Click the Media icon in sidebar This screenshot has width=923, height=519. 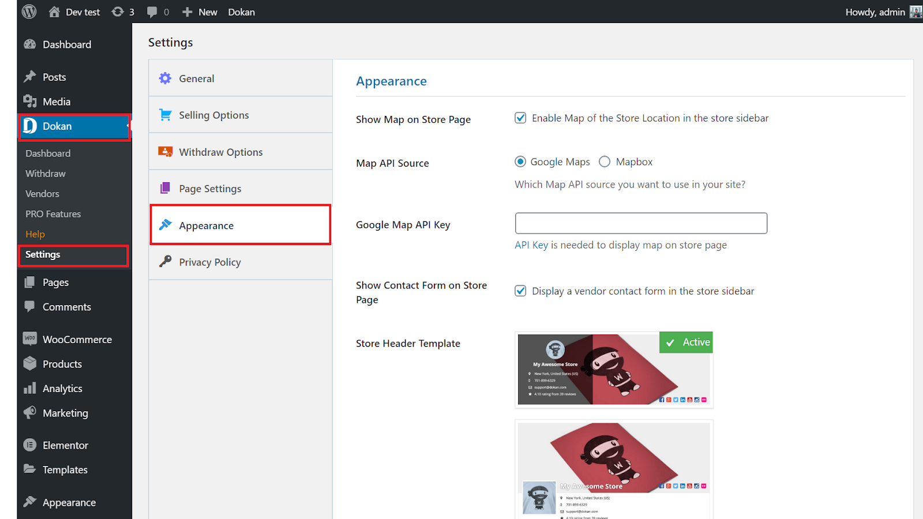click(30, 101)
